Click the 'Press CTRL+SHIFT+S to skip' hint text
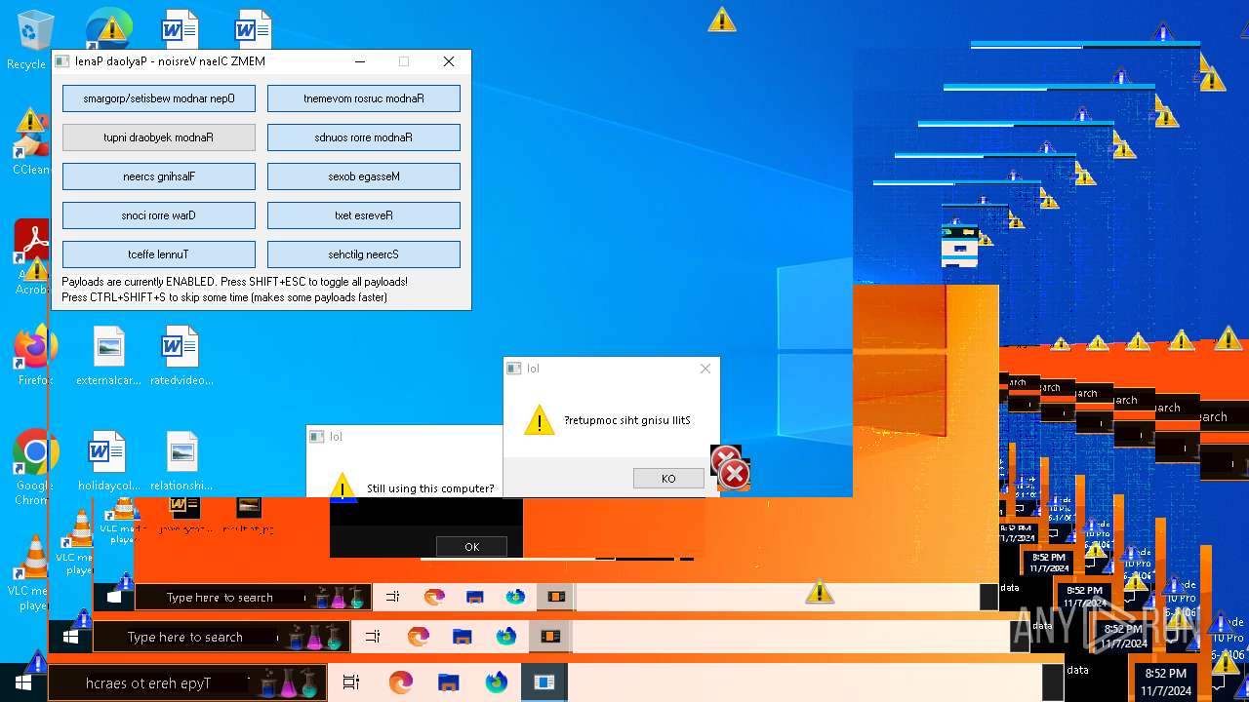This screenshot has width=1249, height=702. pos(224,297)
